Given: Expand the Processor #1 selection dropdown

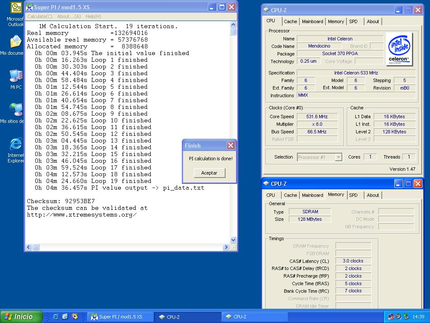Looking at the screenshot, I should click(339, 157).
